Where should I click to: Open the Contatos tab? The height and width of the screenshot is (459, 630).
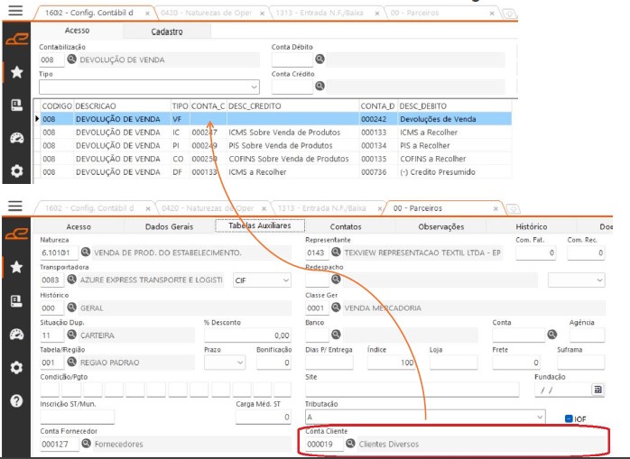pos(345,226)
